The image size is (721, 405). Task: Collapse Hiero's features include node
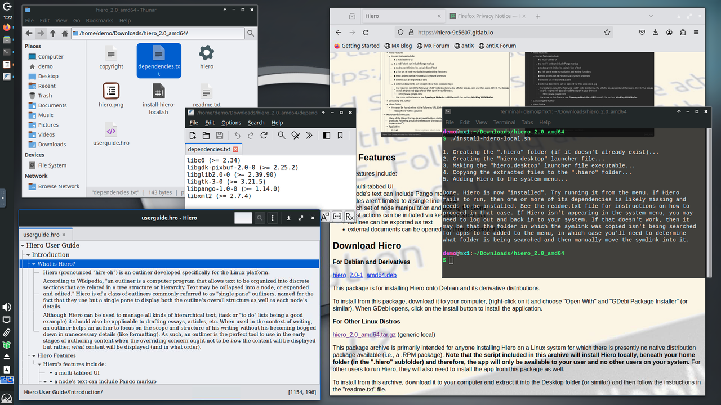click(39, 364)
